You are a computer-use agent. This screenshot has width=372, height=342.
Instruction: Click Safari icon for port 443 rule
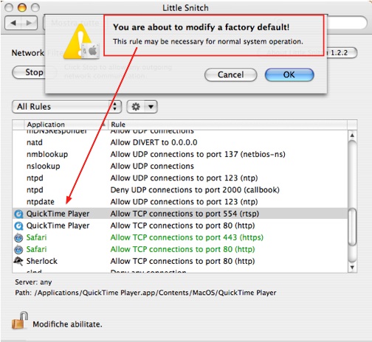coord(18,237)
